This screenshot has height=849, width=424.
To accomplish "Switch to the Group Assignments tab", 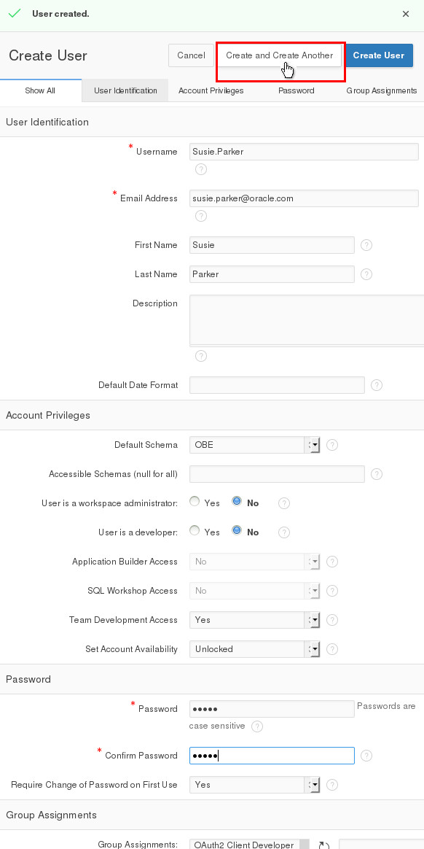I will click(380, 90).
